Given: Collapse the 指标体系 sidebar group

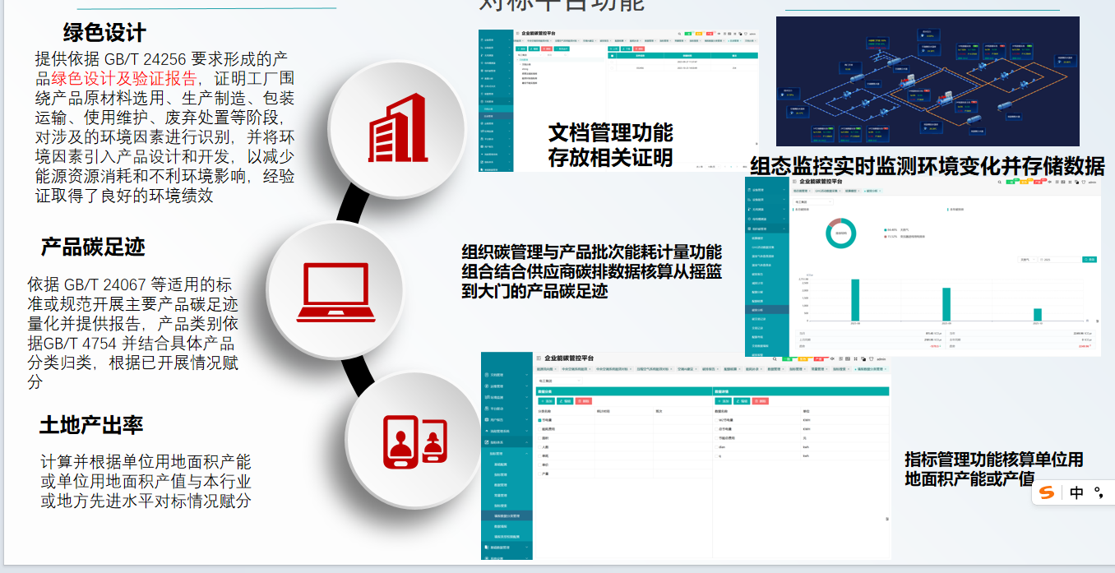Looking at the screenshot, I should coord(507,442).
